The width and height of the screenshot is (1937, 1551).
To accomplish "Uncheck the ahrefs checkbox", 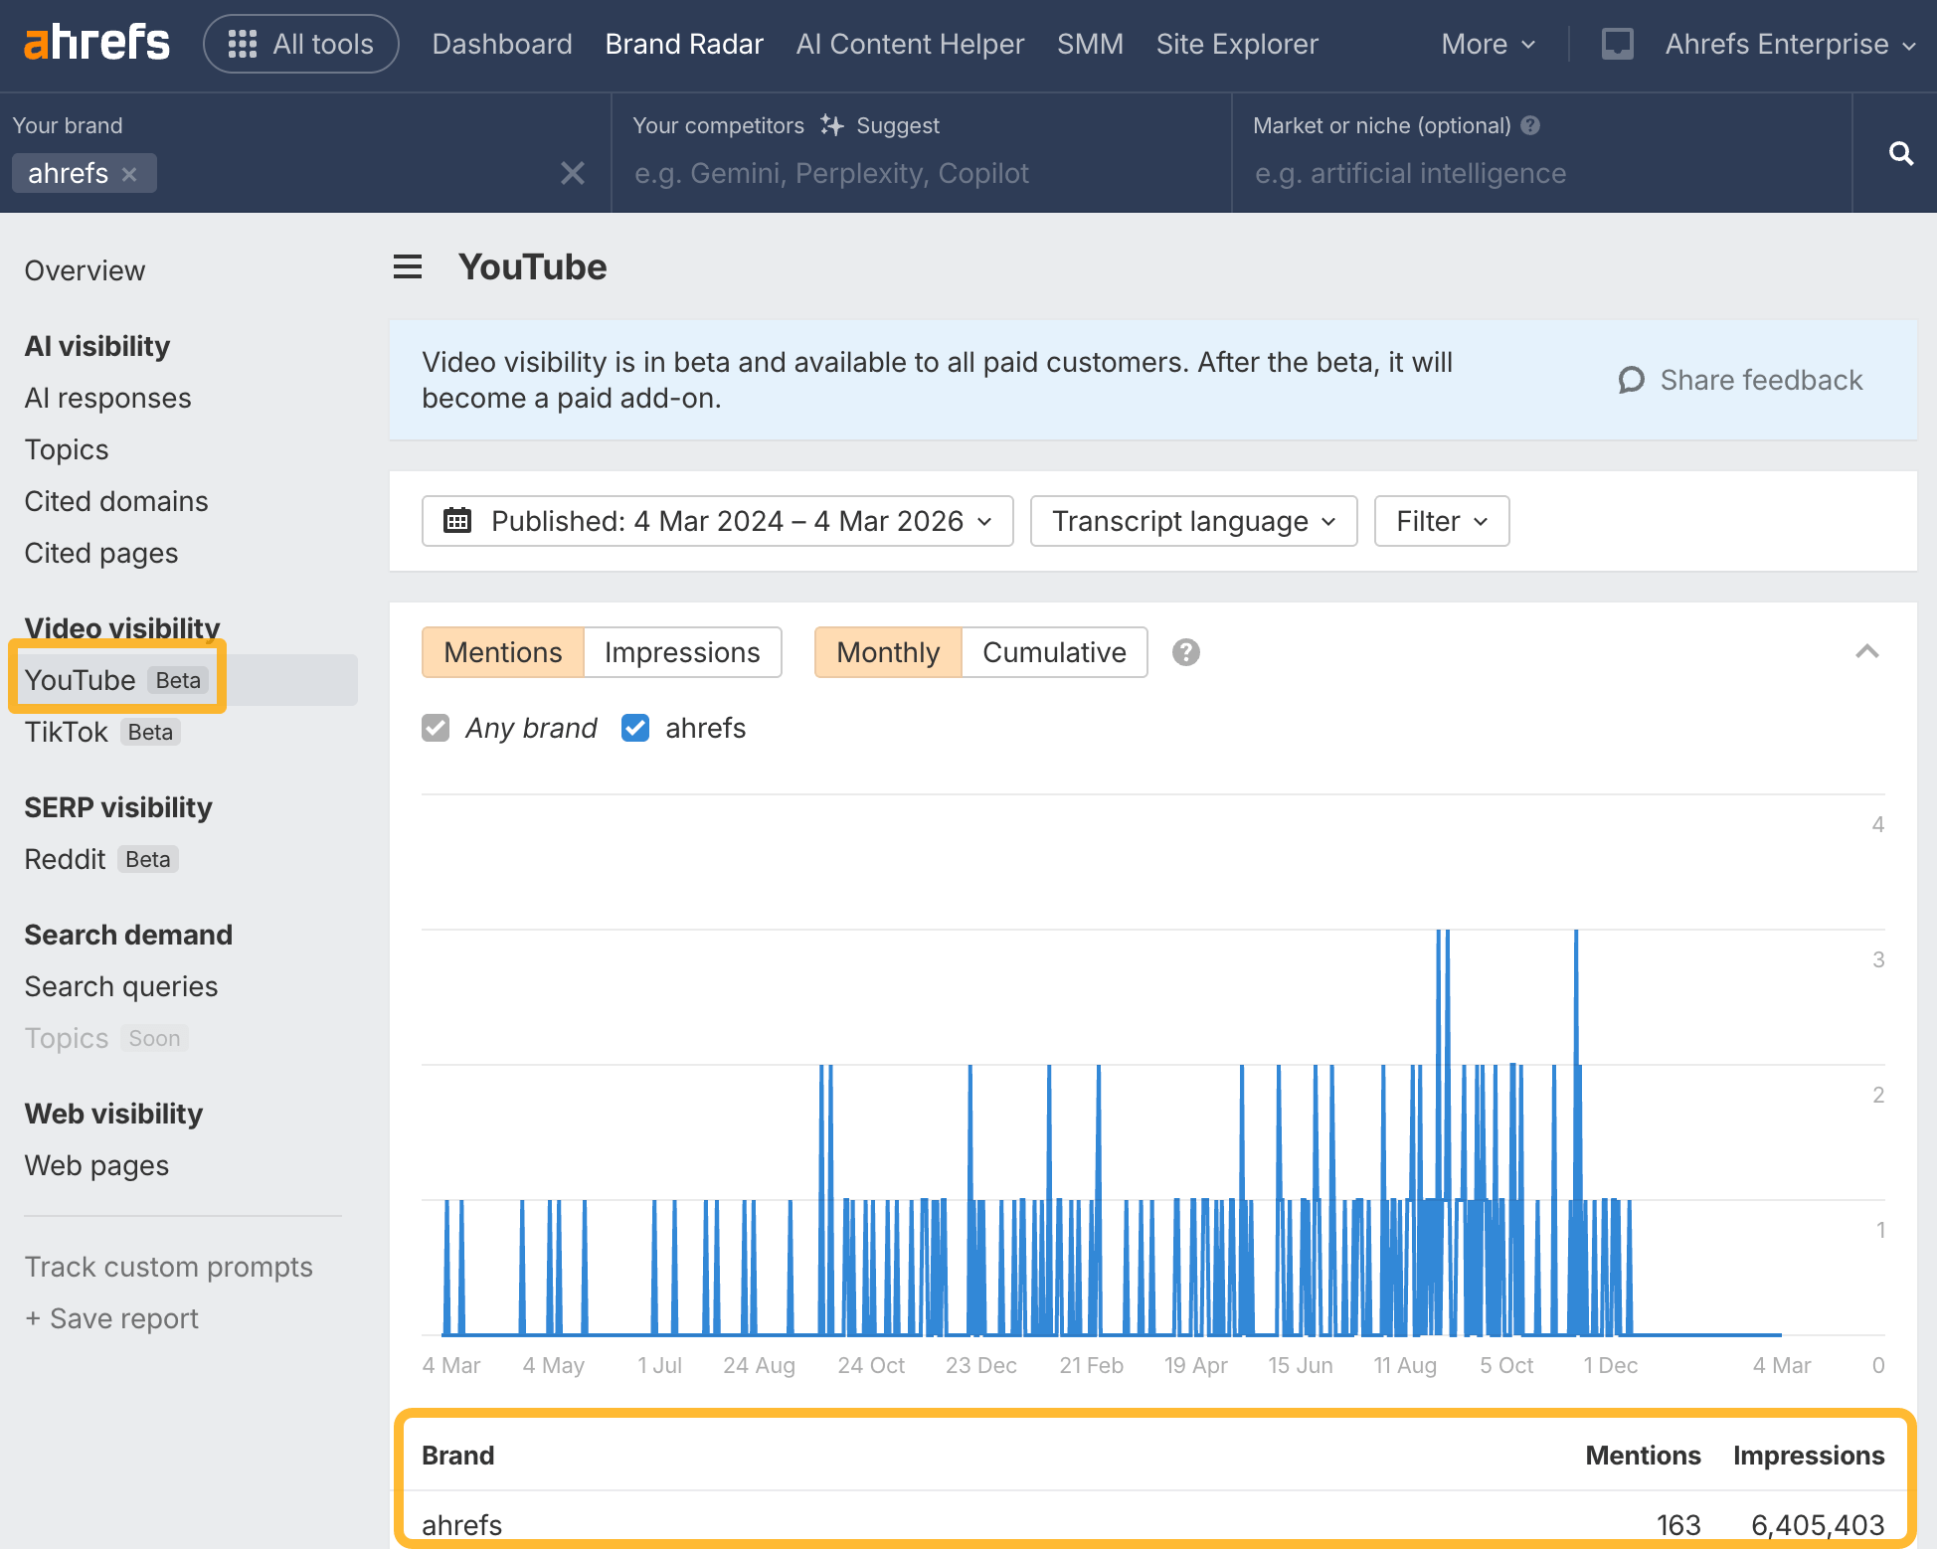I will pyautogui.click(x=635, y=728).
